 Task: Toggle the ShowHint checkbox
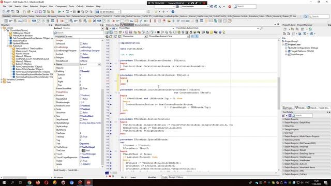(81, 113)
